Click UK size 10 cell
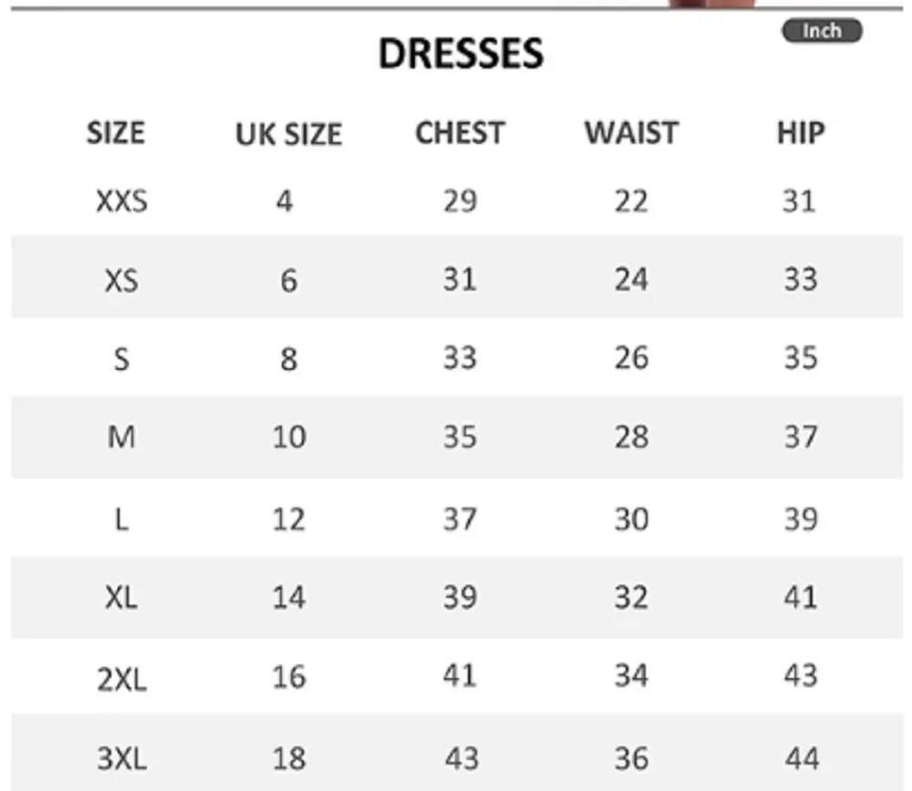Viewport: 912px width, 791px height. [x=288, y=437]
